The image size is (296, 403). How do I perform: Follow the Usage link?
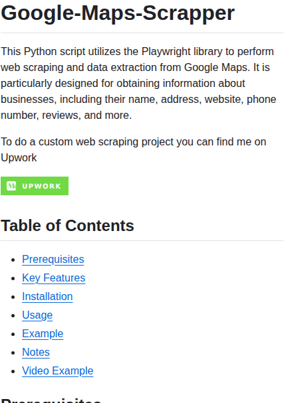pos(37,315)
